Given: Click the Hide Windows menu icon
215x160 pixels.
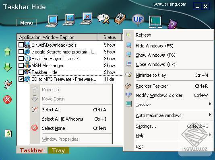Looking at the screenshot, I should click(x=128, y=45).
